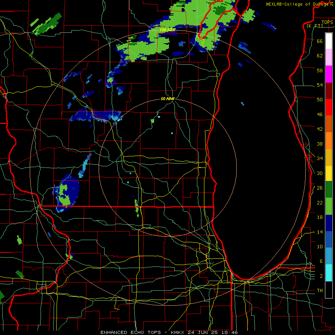Click the "66" legend value
Screen dimensions: 335x335
320,41
